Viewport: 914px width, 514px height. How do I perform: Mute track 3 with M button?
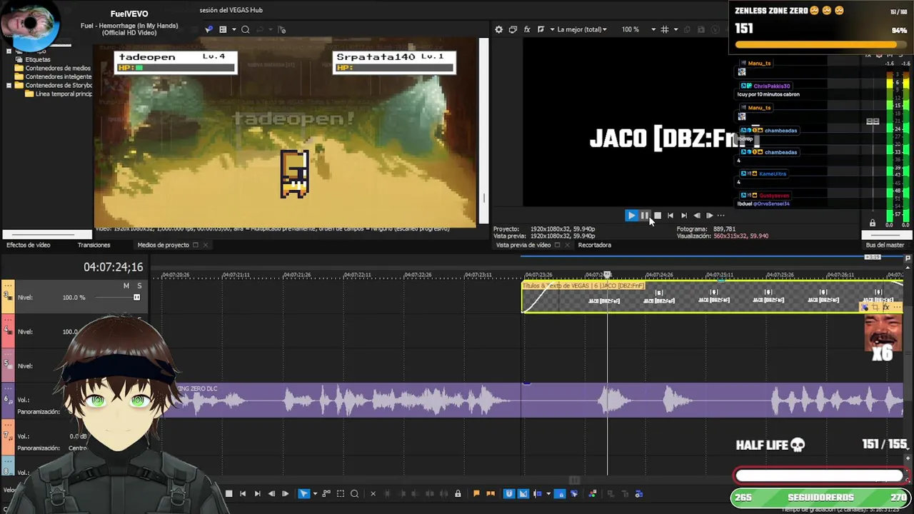pyautogui.click(x=126, y=286)
